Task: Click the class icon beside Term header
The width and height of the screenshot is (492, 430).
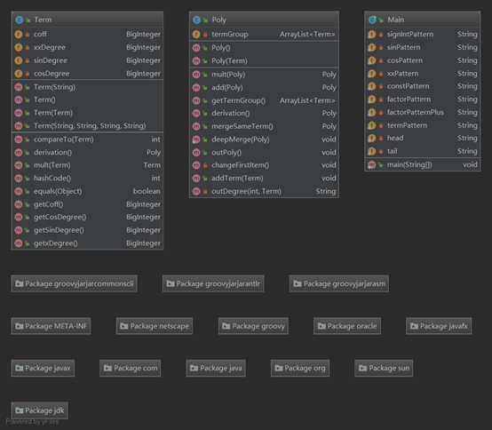Action: [x=19, y=20]
